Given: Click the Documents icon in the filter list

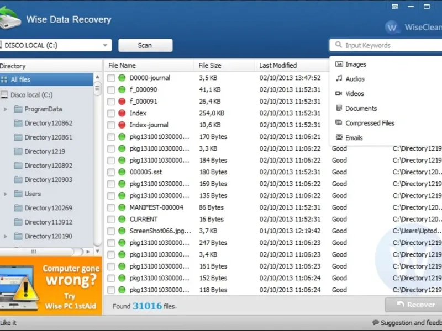Looking at the screenshot, I should (x=339, y=108).
